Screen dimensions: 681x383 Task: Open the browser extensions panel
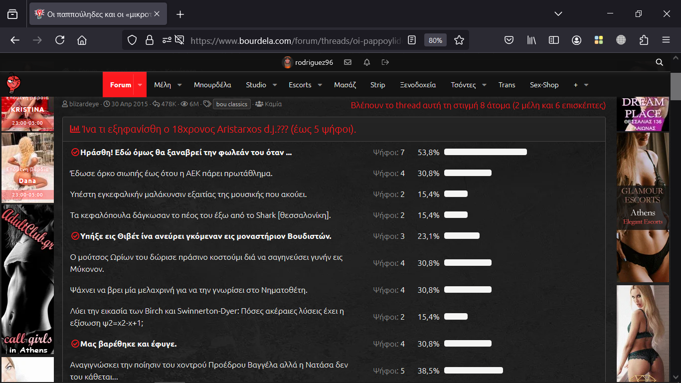click(x=644, y=40)
